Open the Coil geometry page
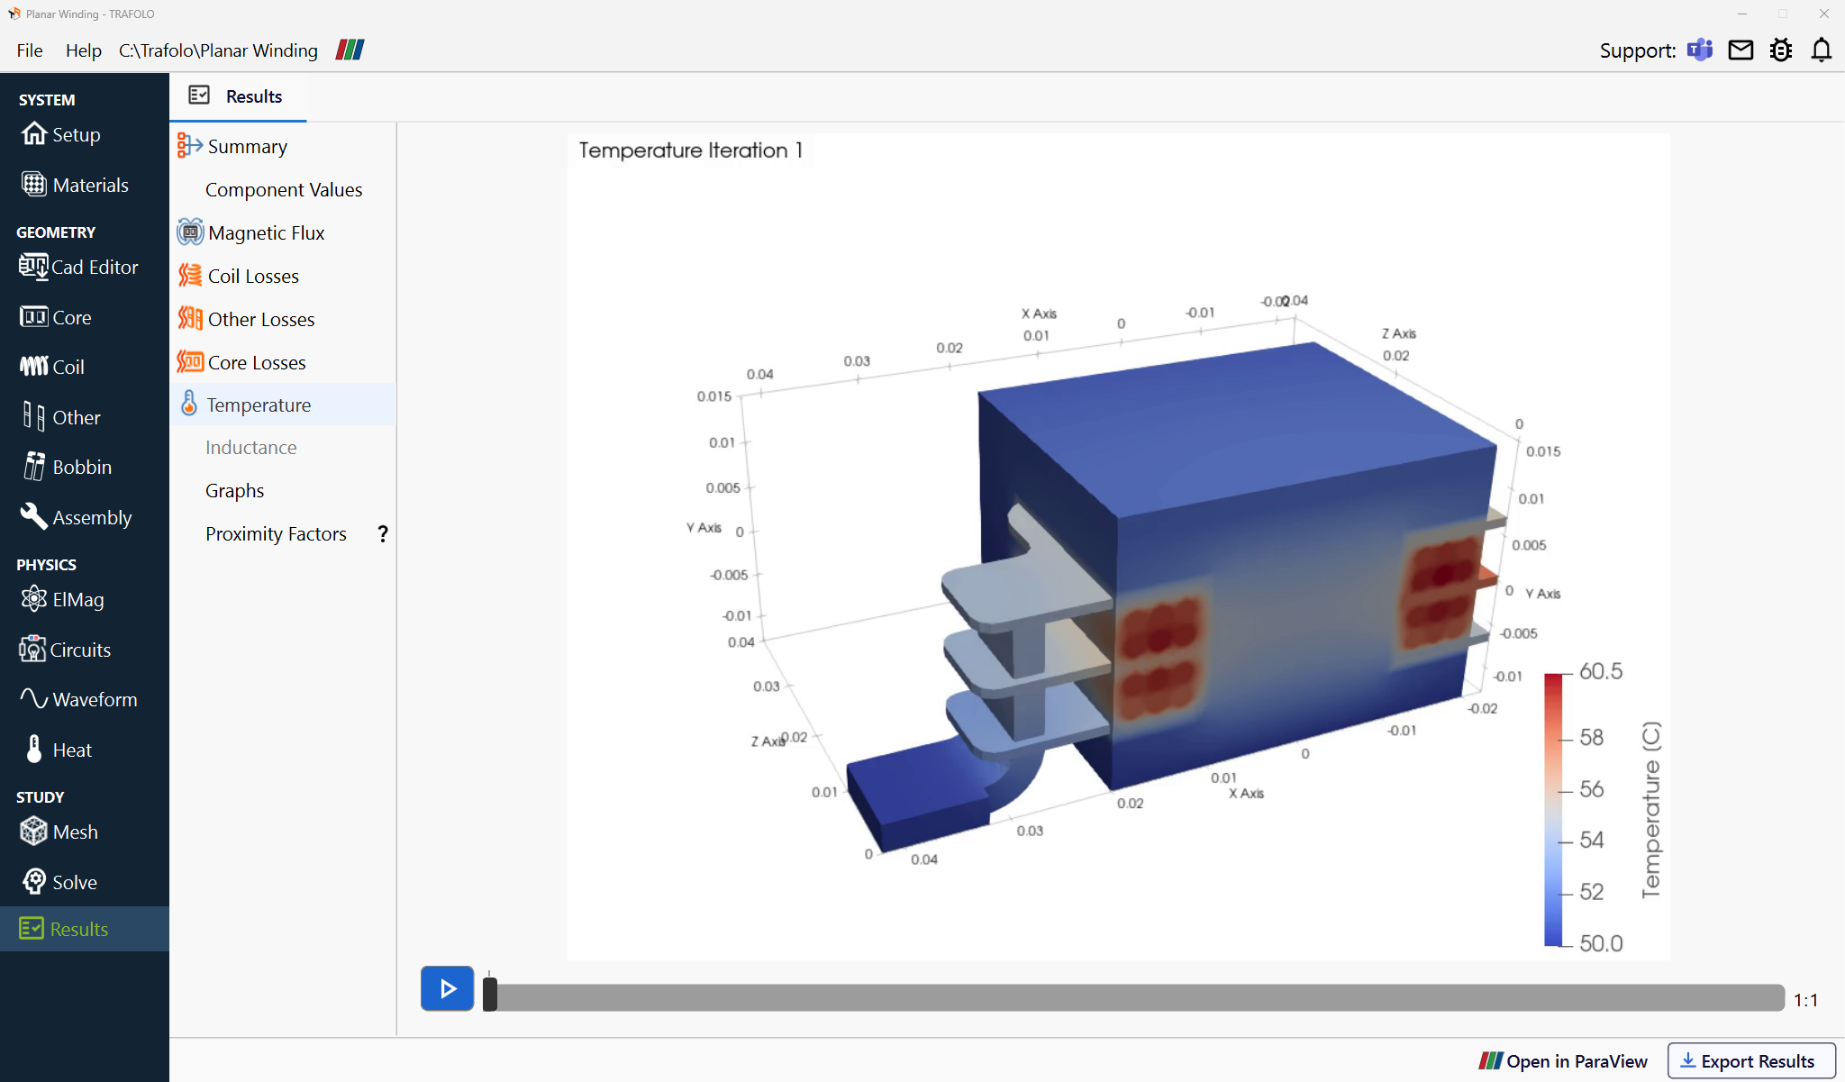Screen dimensions: 1845x1082 [x=52, y=367]
